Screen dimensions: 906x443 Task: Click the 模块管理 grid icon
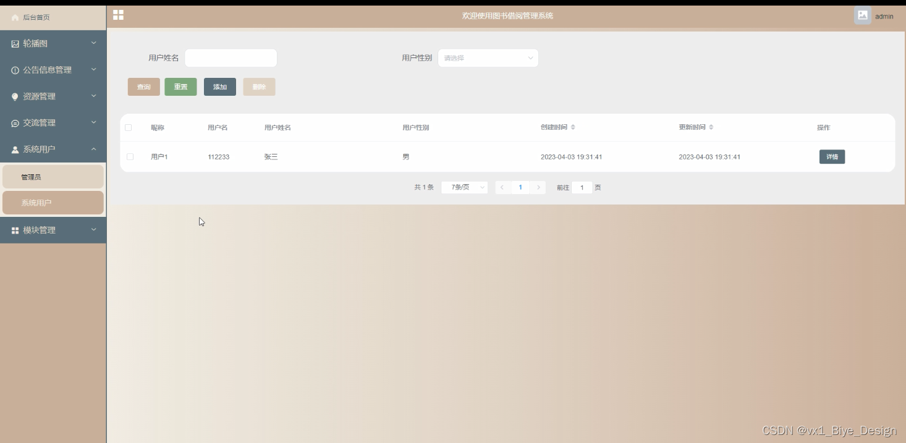point(15,230)
